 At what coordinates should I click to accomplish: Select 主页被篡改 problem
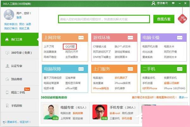coord(72,57)
